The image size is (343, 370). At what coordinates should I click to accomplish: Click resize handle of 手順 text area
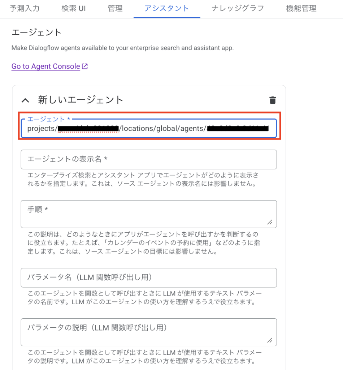point(269,222)
